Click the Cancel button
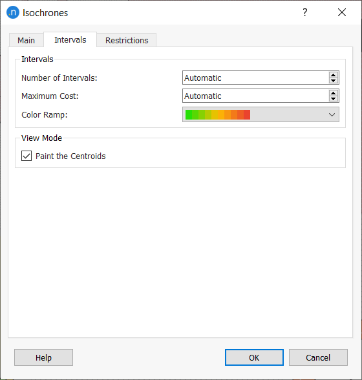This screenshot has width=362, height=380. tap(318, 357)
